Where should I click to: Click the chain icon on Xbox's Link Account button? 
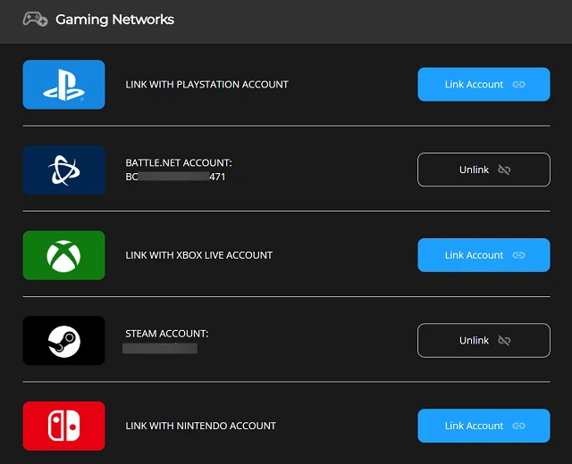(518, 255)
